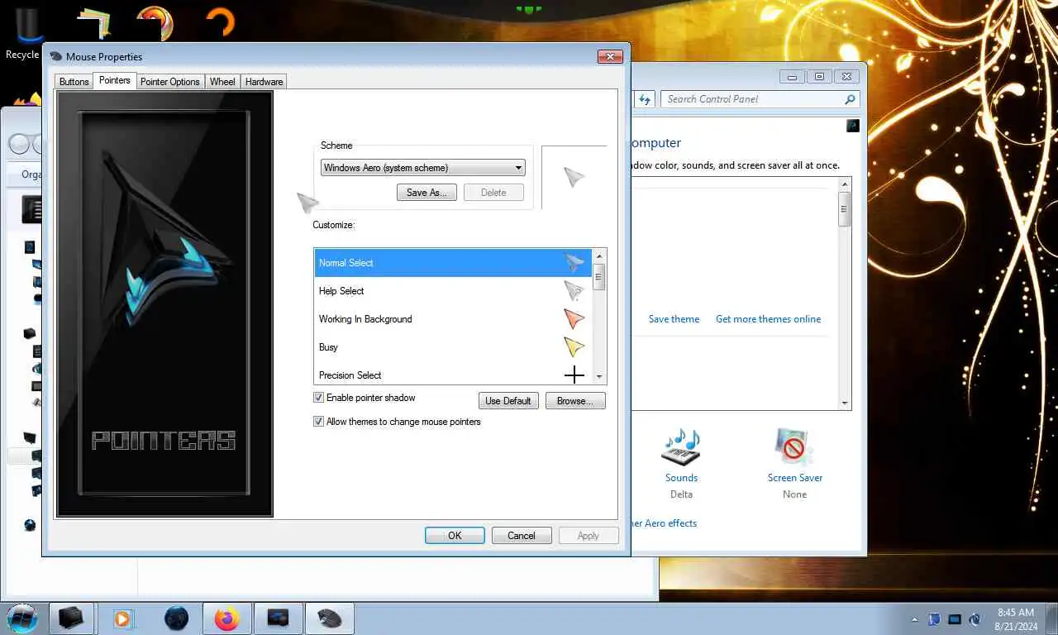Open Firefox from the taskbar

226,618
